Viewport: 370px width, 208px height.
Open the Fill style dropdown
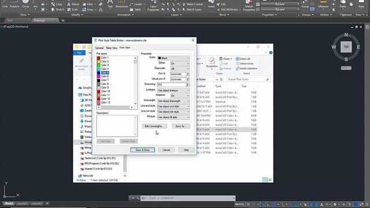click(x=173, y=117)
